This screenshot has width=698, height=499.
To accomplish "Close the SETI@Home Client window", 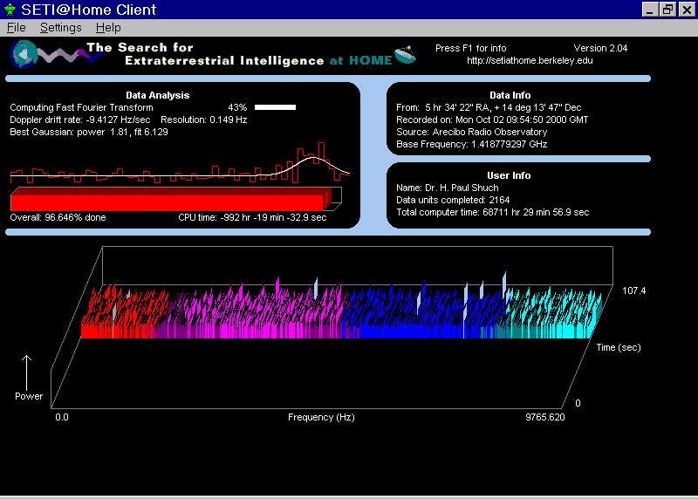I will [x=687, y=10].
